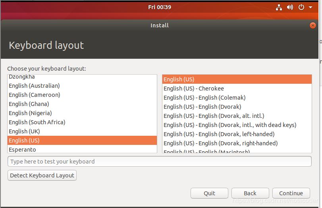The width and height of the screenshot is (322, 208).
Task: Pick English (Cameroon) layout
Action: (34, 95)
